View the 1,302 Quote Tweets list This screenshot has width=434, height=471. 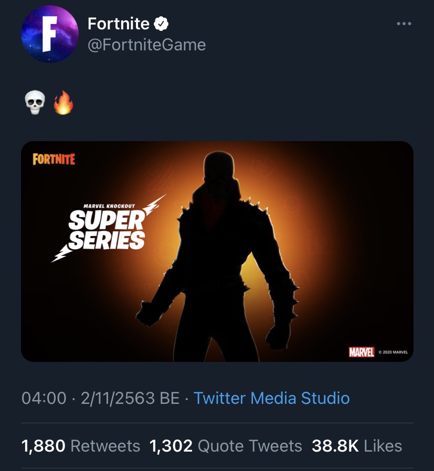(x=226, y=446)
